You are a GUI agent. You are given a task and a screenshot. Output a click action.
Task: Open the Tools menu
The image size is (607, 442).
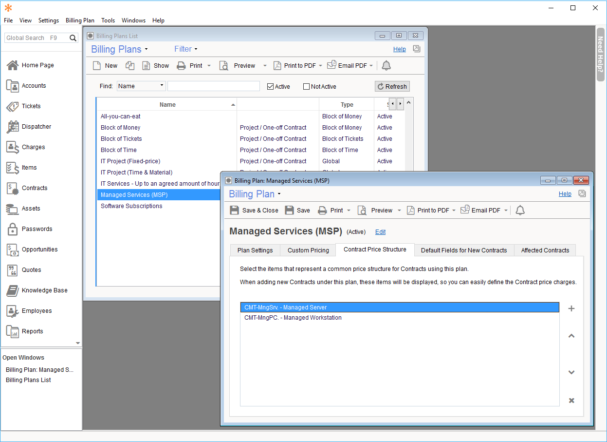point(108,20)
